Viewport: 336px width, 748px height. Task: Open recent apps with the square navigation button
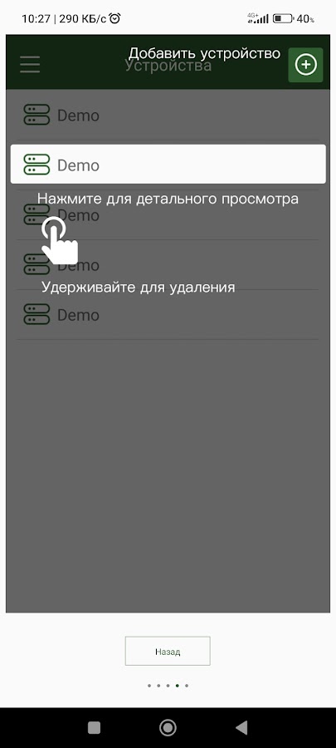[x=95, y=727]
